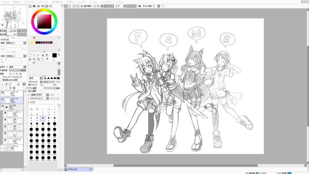Open the キャンバス menu
The height and width of the screenshot is (174, 309).
[30, 2]
